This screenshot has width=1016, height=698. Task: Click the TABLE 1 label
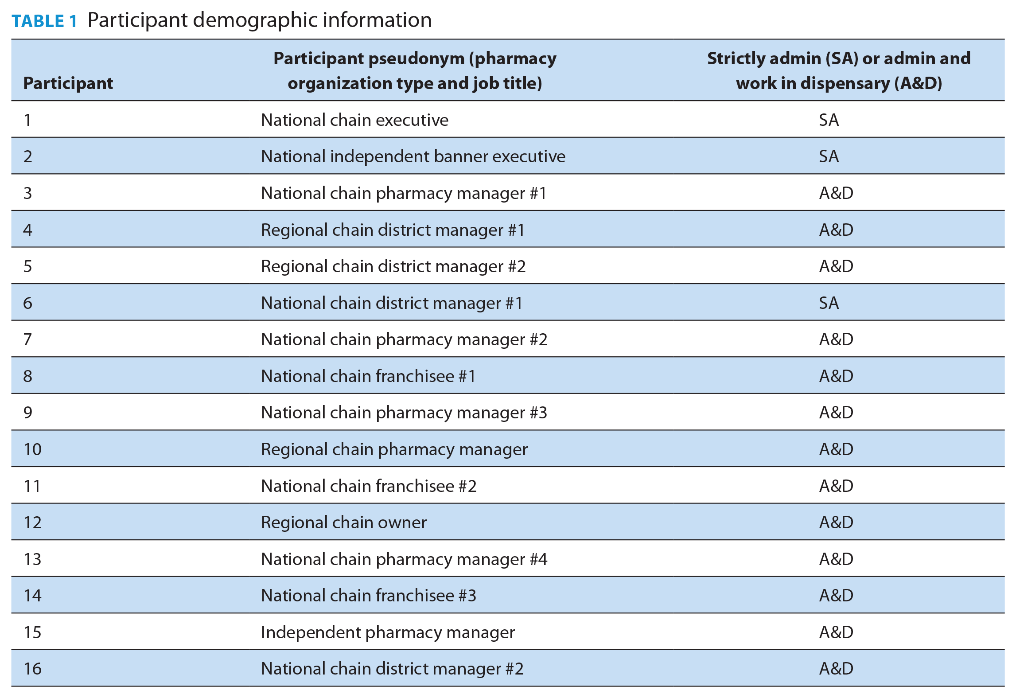click(x=44, y=21)
